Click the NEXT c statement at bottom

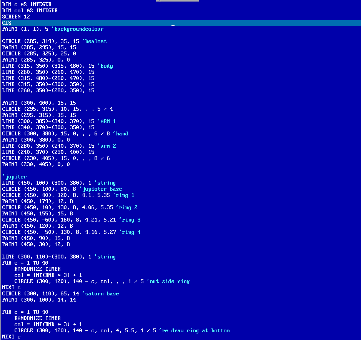12,337
